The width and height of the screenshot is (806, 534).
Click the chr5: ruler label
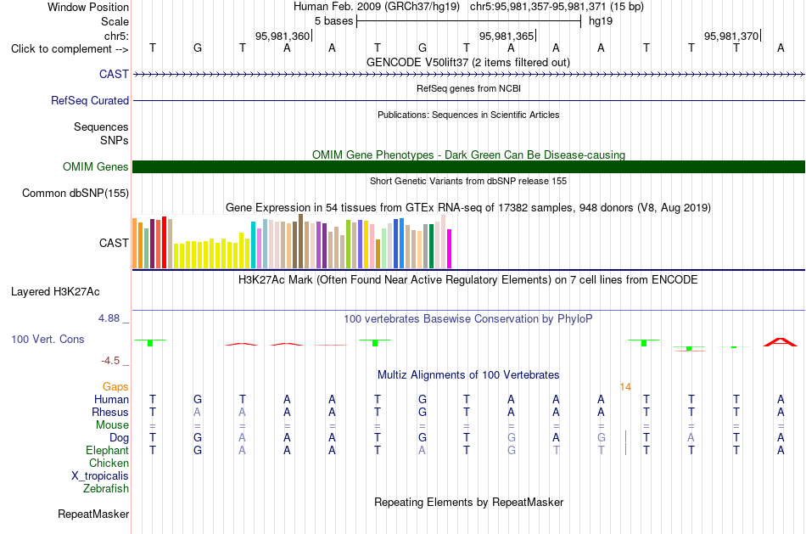116,36
